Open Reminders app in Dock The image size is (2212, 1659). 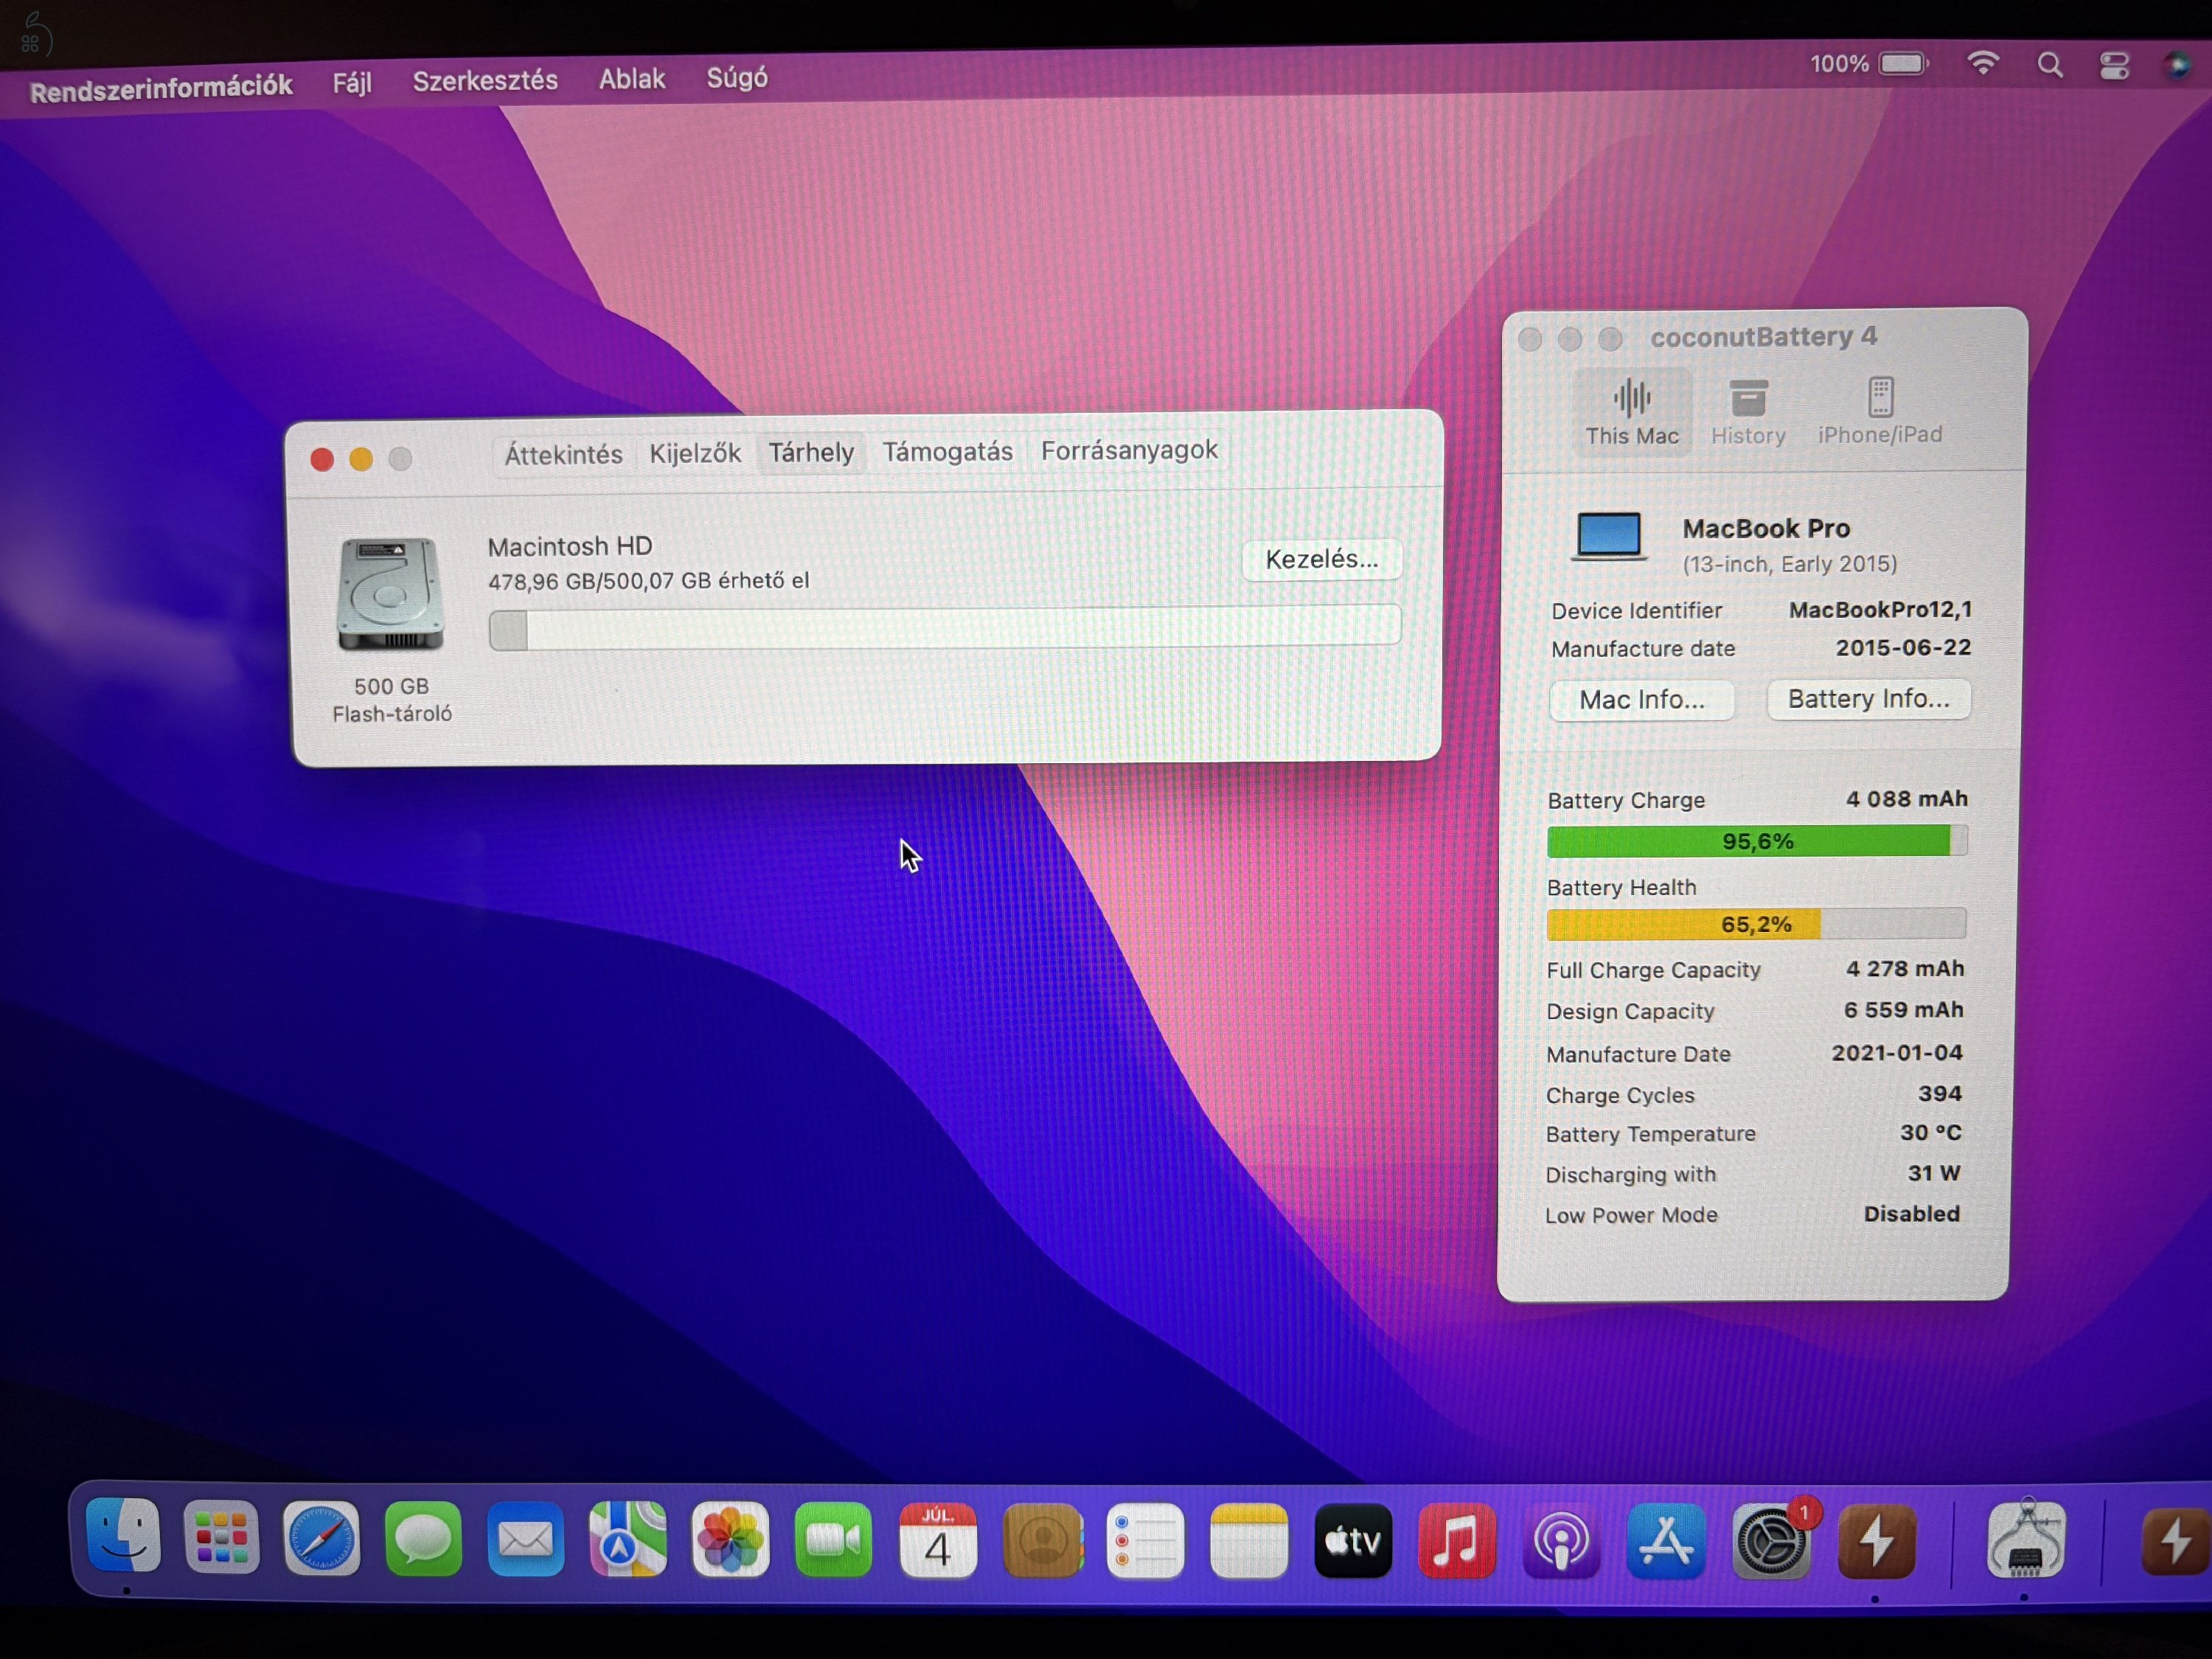1146,1541
